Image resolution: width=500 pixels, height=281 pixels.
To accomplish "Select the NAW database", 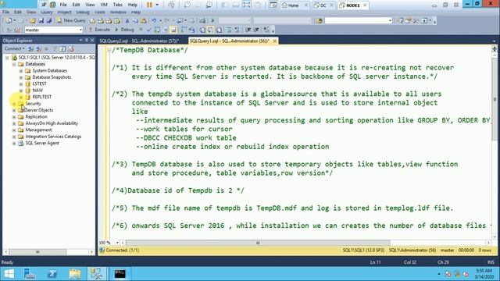I will (37, 91).
